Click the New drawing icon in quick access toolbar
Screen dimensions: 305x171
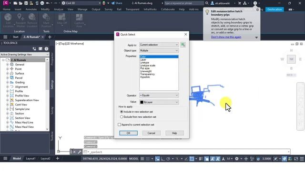click(x=15, y=3)
